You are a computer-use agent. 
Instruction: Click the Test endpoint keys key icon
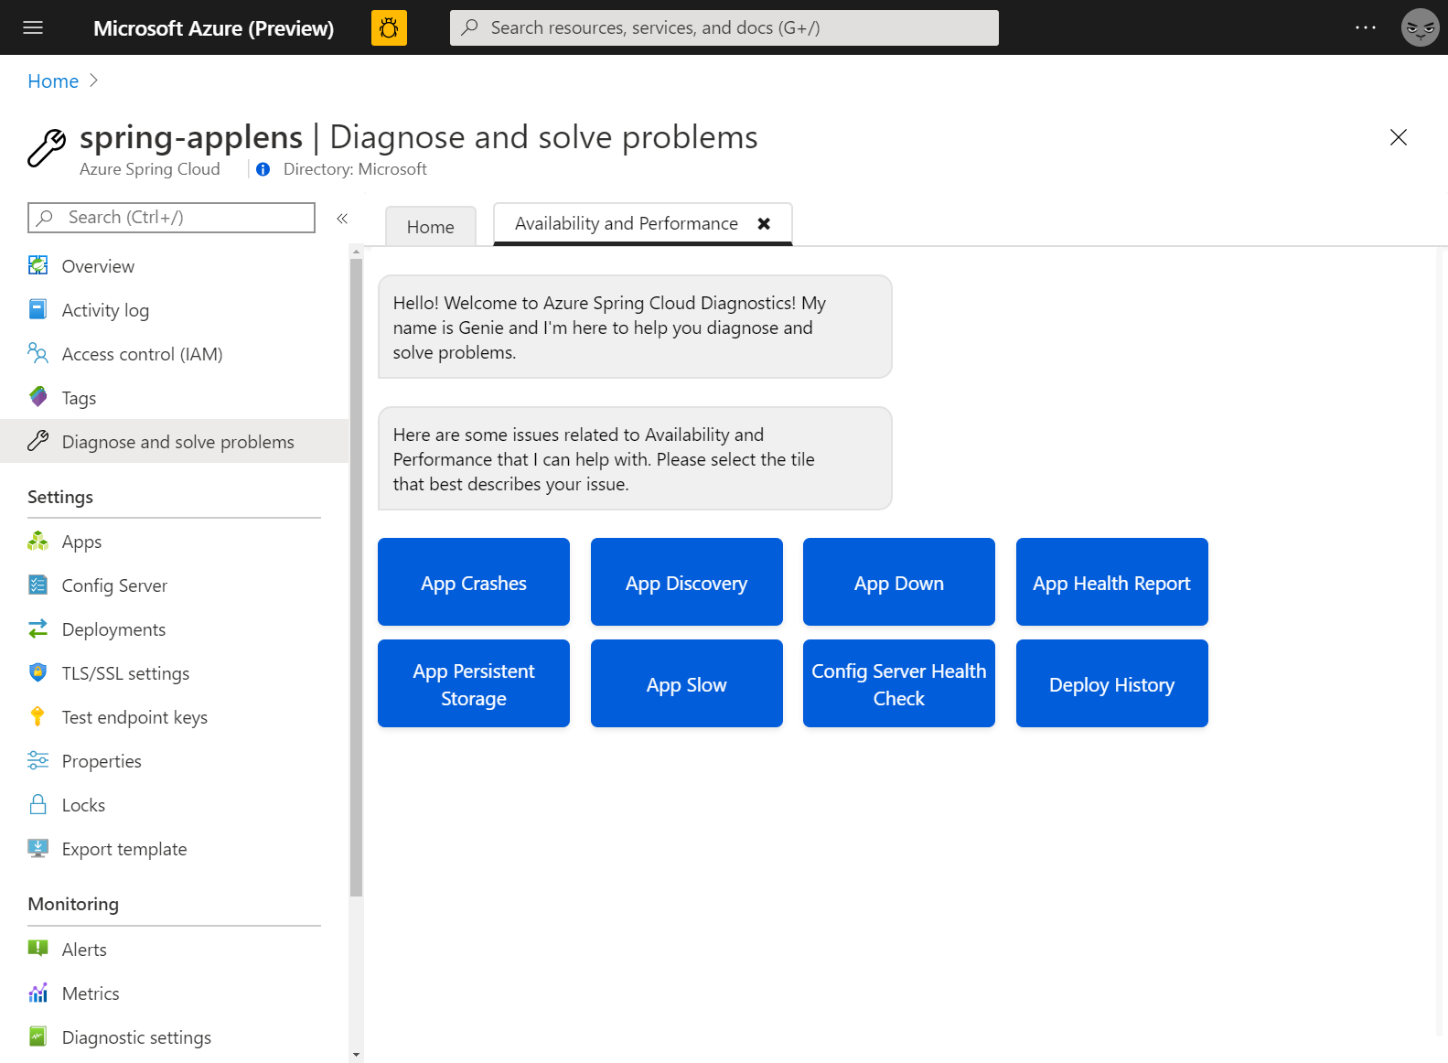[x=38, y=716]
